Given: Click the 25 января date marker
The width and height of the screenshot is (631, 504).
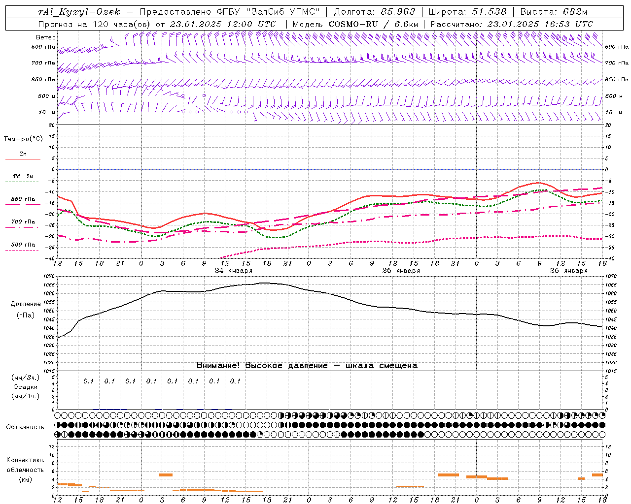Looking at the screenshot, I should click(x=401, y=271).
